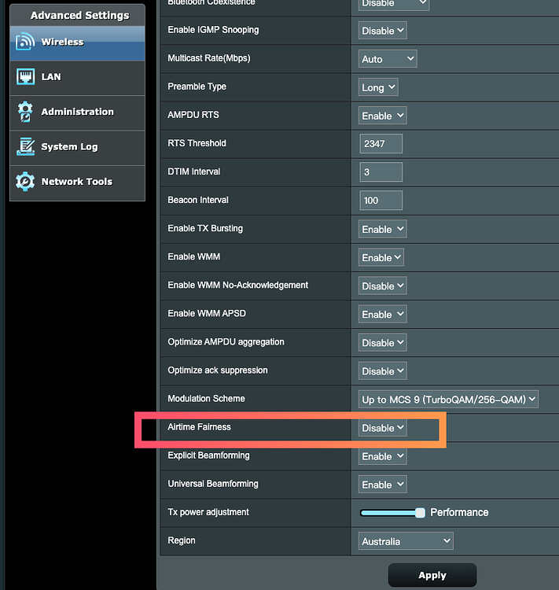
Task: Click the Administration gear icon
Action: [25, 112]
